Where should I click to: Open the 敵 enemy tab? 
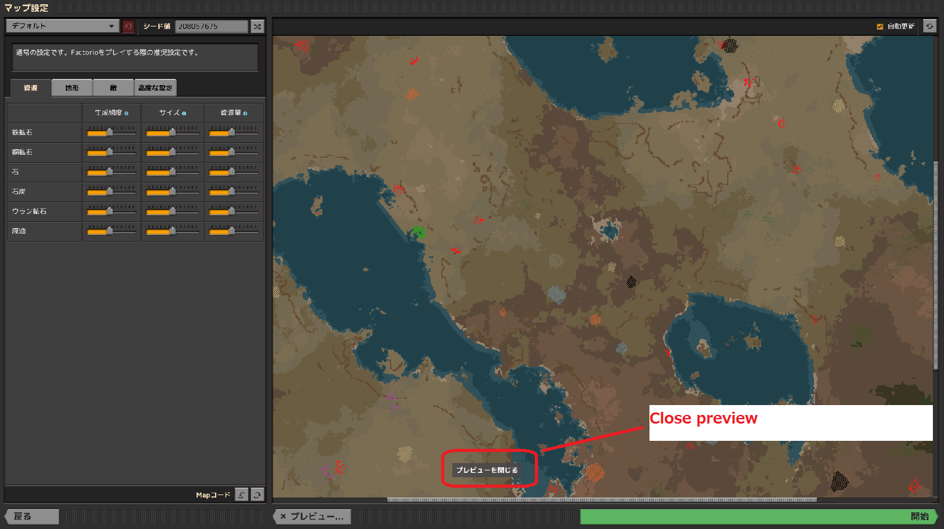pyautogui.click(x=113, y=88)
